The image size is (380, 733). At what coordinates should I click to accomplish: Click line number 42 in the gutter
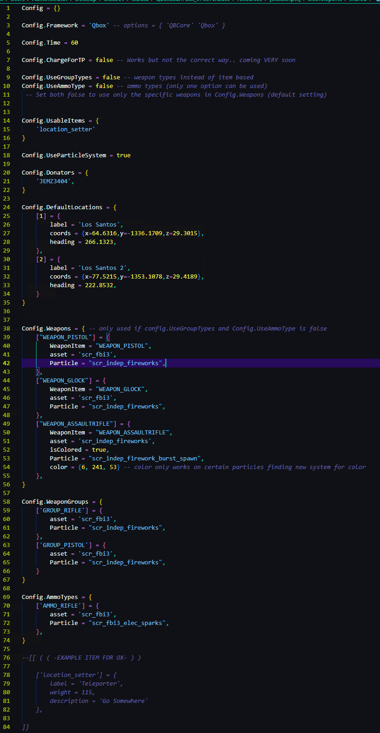[6, 363]
